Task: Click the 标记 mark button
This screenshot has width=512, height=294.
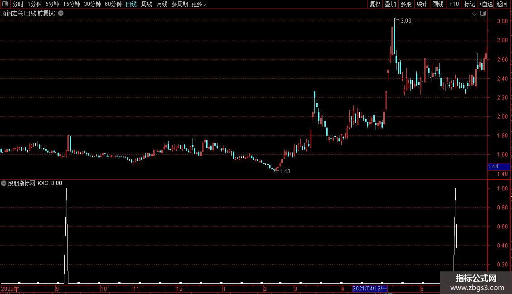Action: [469, 4]
